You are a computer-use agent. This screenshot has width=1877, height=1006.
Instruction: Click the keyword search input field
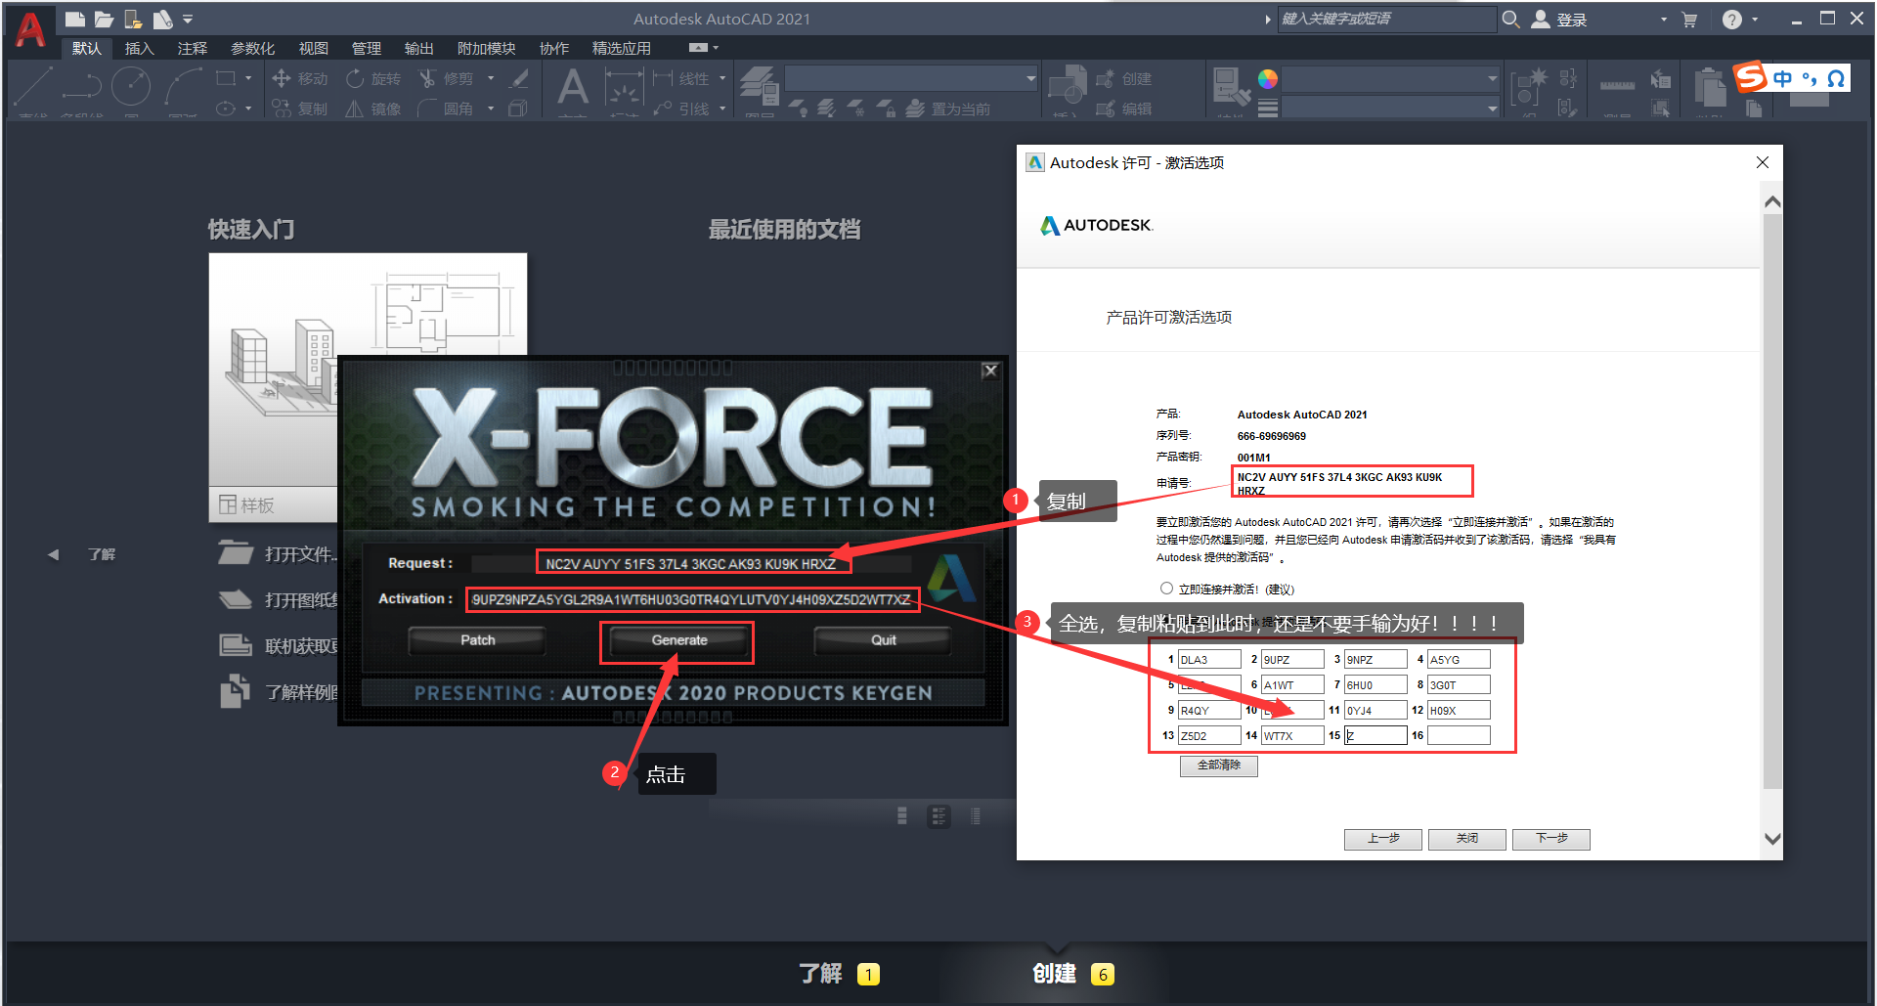pos(1386,19)
